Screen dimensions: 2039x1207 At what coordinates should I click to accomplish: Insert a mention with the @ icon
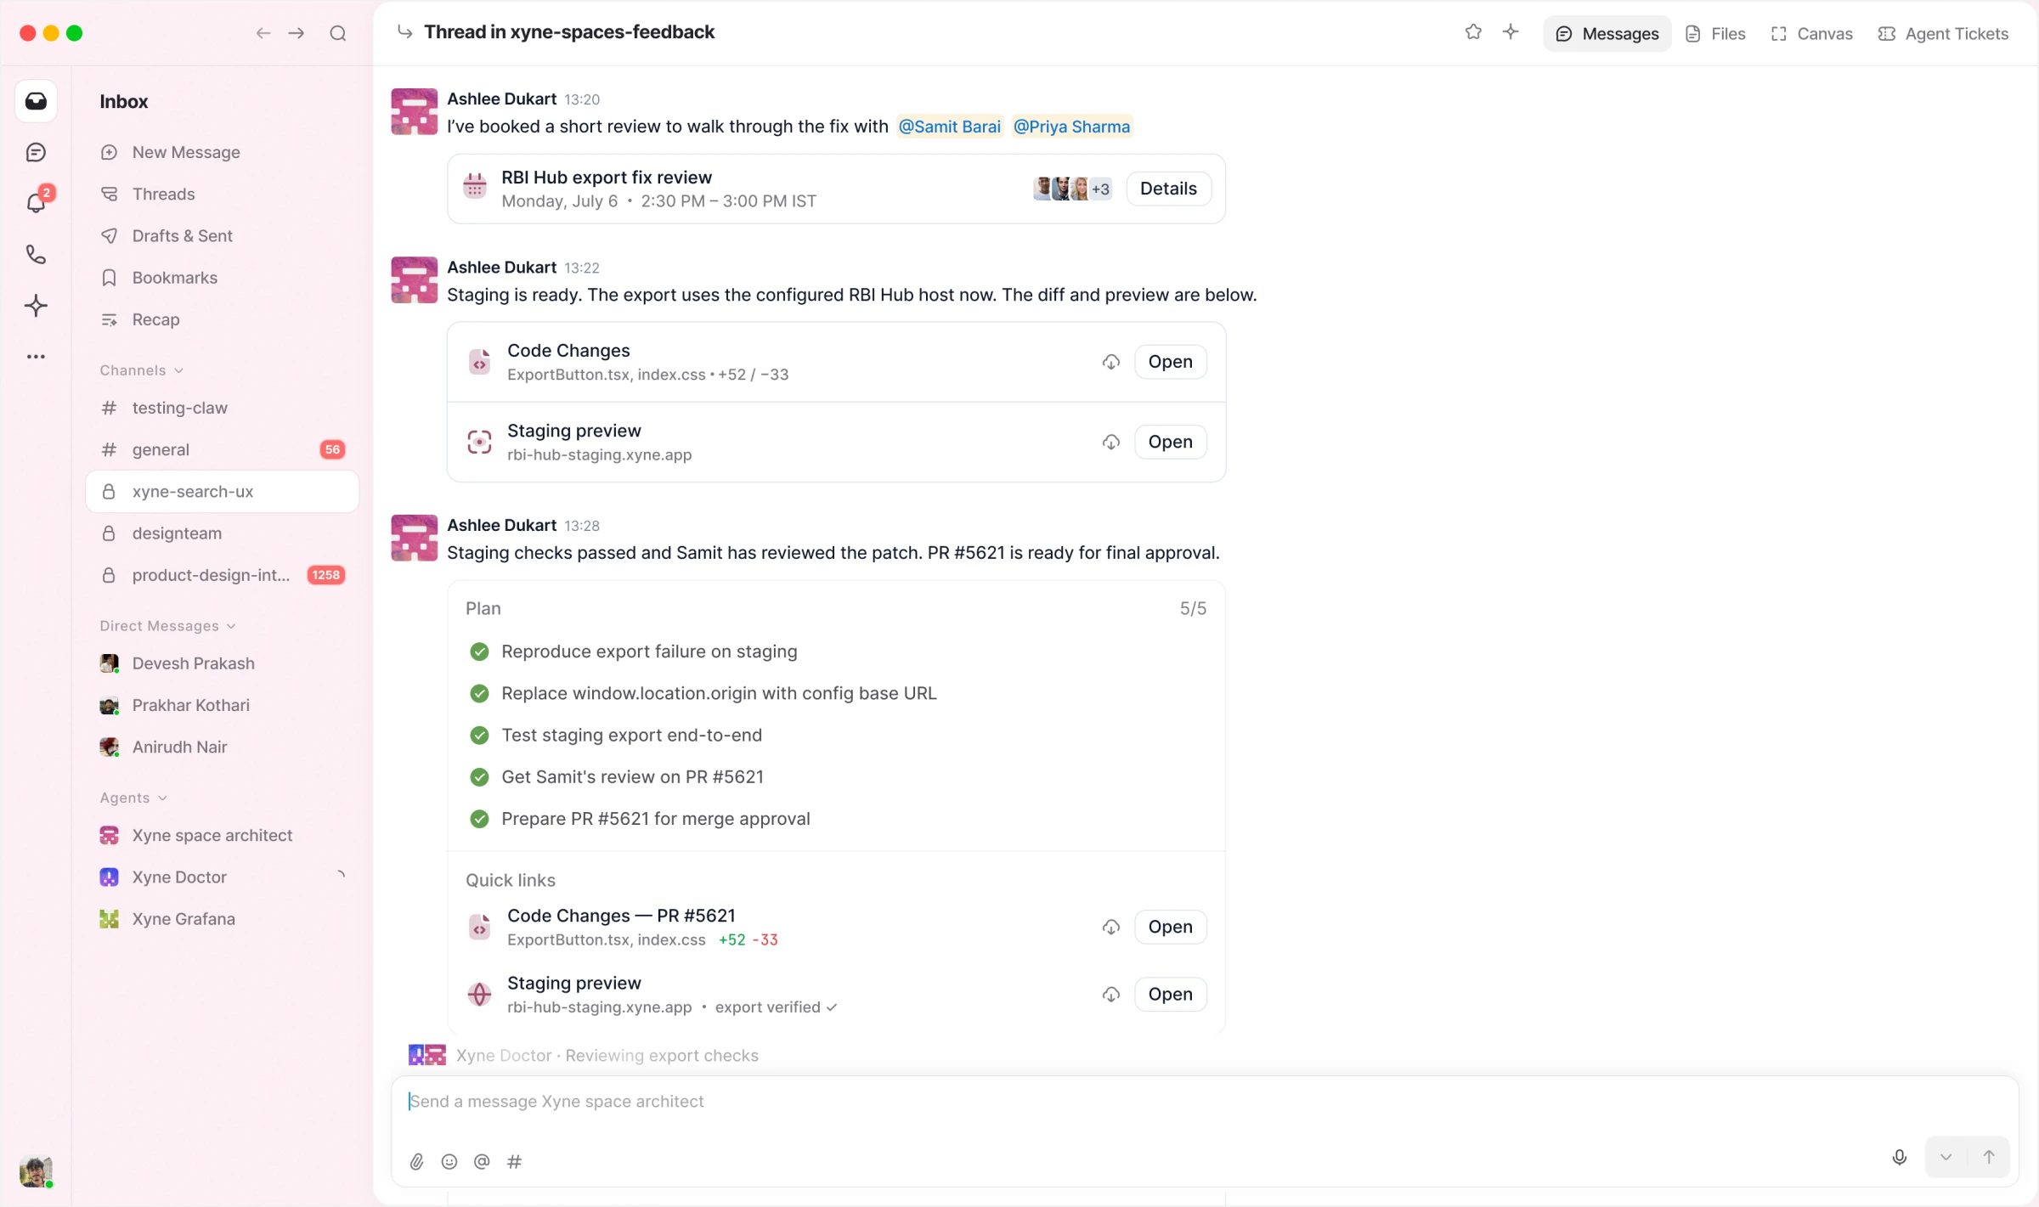482,1161
